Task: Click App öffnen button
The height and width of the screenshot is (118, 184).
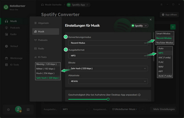Action: point(169,15)
